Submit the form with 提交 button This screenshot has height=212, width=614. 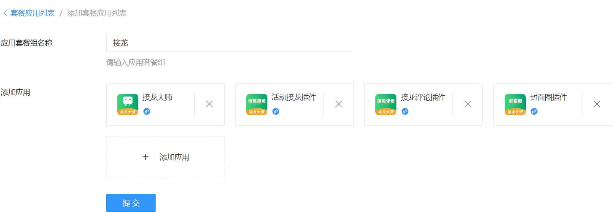click(x=131, y=203)
